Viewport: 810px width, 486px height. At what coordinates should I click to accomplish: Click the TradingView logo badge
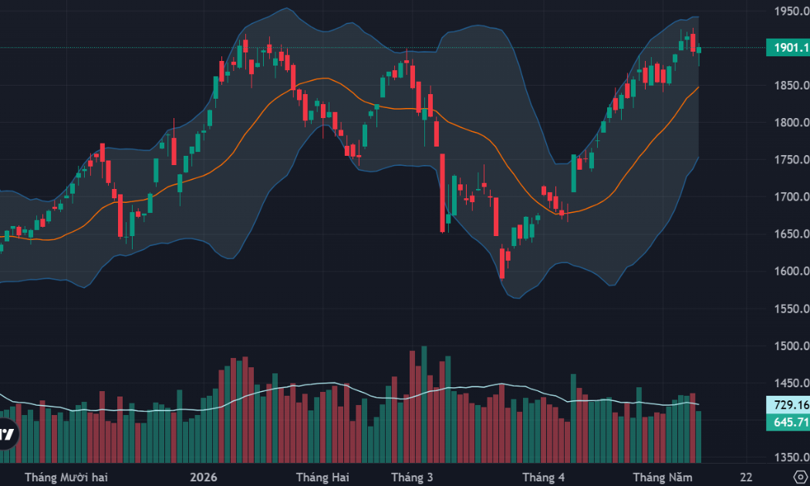pyautogui.click(x=7, y=434)
